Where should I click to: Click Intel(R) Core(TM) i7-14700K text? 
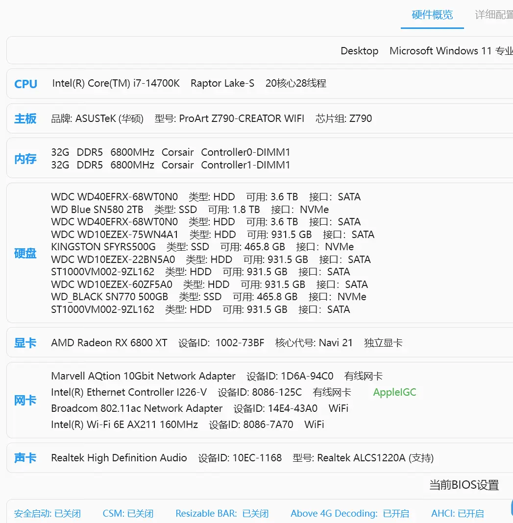click(116, 83)
